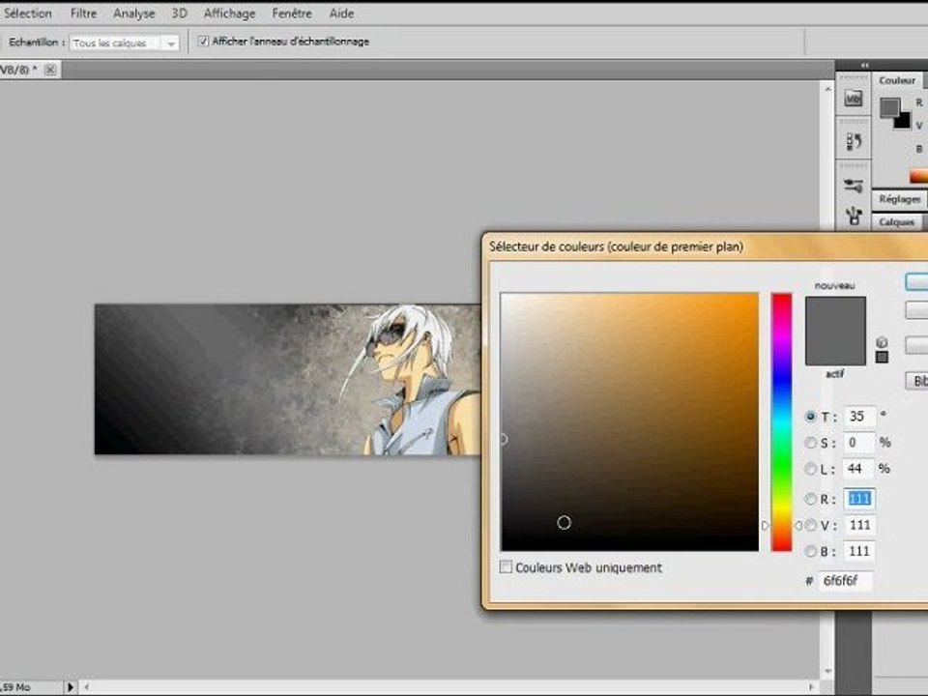The height and width of the screenshot is (696, 928).
Task: Click the R value field with highlighted 111
Action: (859, 499)
